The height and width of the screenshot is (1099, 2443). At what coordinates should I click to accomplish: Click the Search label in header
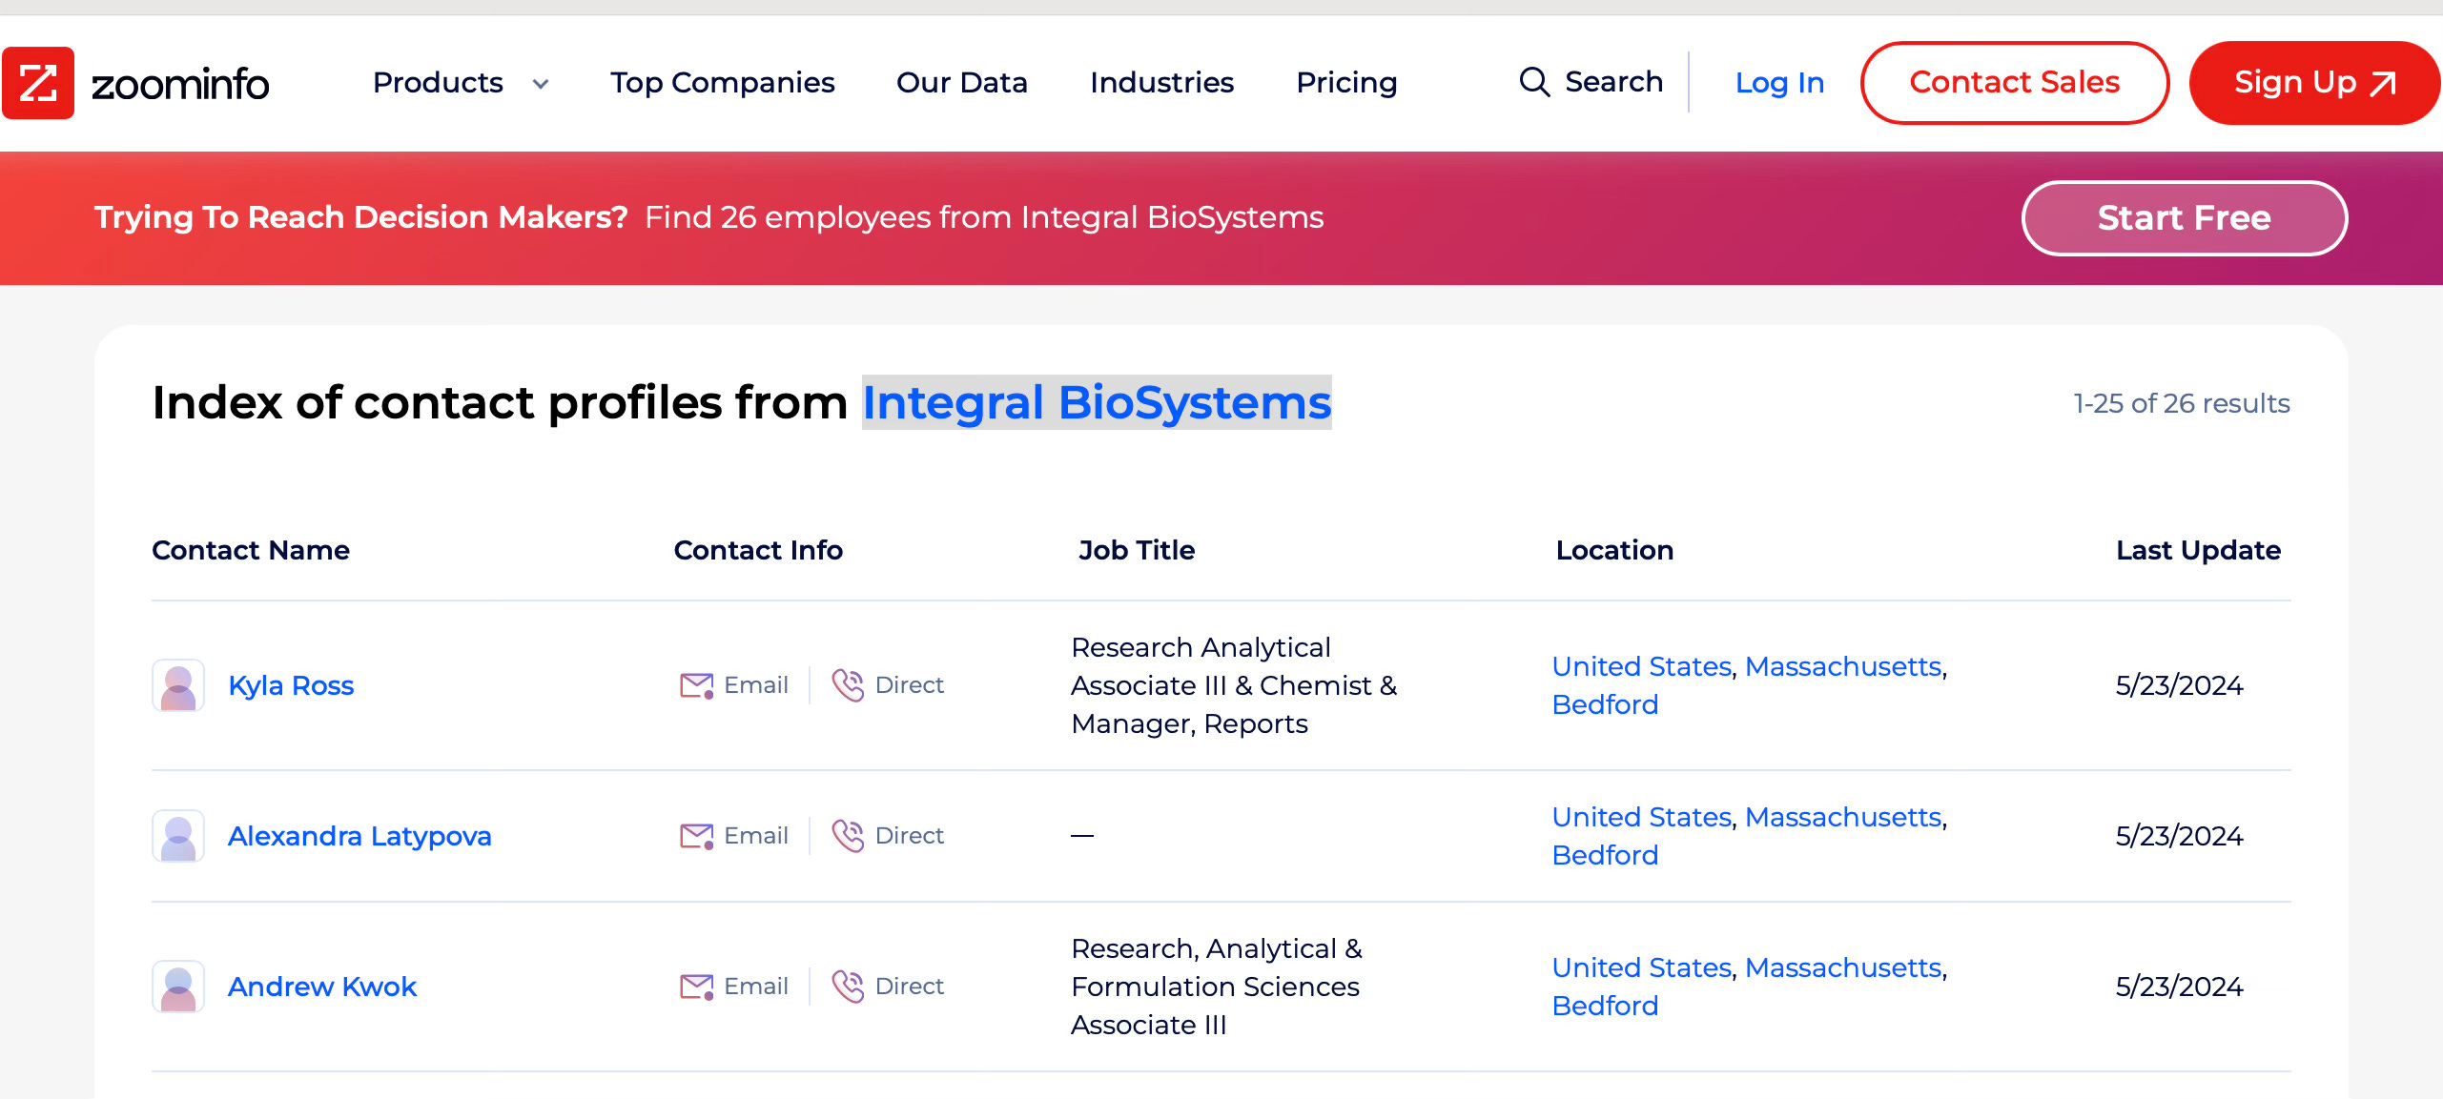1614,82
